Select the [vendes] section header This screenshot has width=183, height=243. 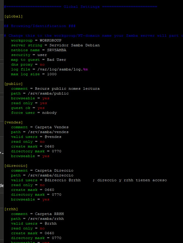click(x=13, y=122)
